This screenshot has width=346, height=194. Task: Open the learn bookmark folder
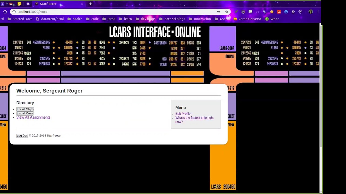[125, 19]
